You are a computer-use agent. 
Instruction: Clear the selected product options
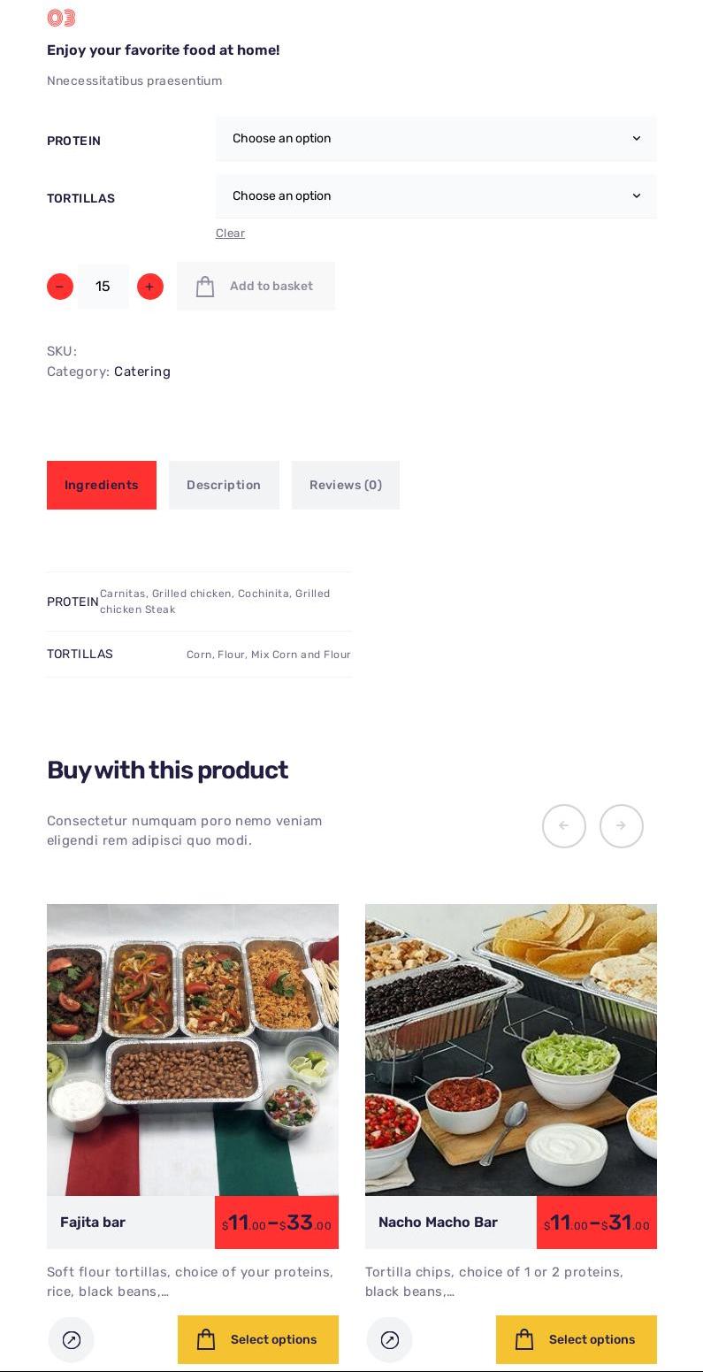pos(230,234)
